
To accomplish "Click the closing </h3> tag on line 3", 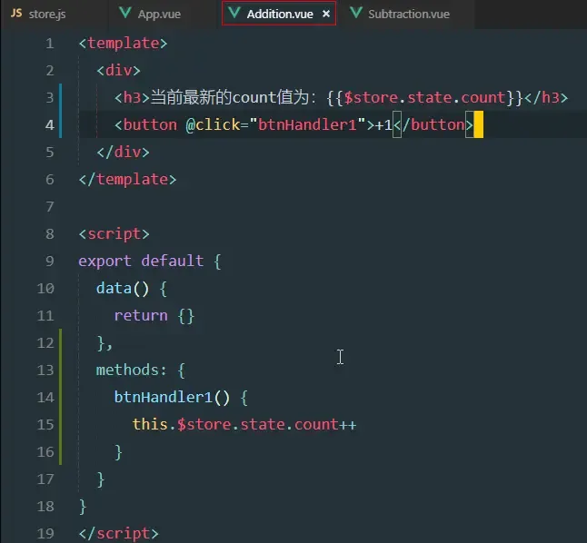I will pos(546,98).
